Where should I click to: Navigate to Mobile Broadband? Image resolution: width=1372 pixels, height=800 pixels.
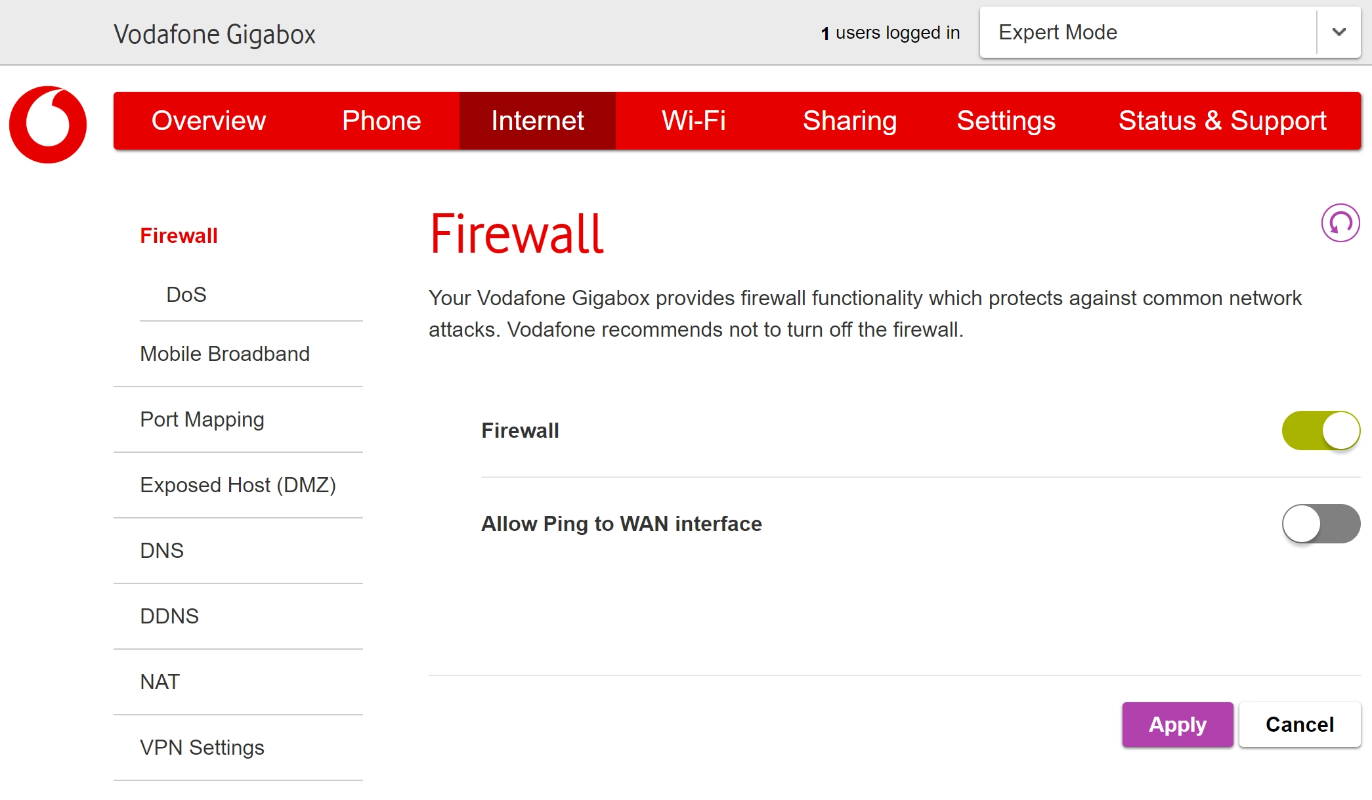[x=225, y=354]
